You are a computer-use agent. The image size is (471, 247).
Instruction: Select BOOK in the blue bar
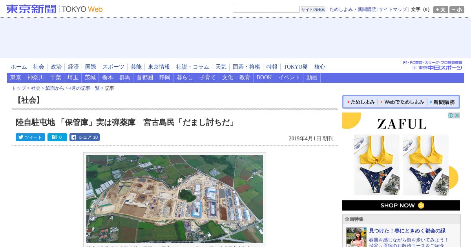(x=264, y=78)
